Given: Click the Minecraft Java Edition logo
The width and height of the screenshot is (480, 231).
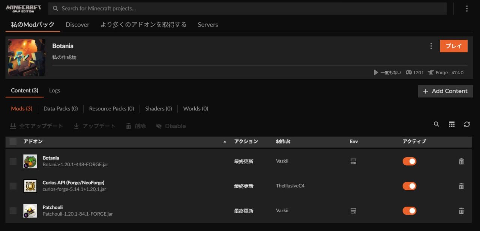Looking at the screenshot, I should [23, 8].
